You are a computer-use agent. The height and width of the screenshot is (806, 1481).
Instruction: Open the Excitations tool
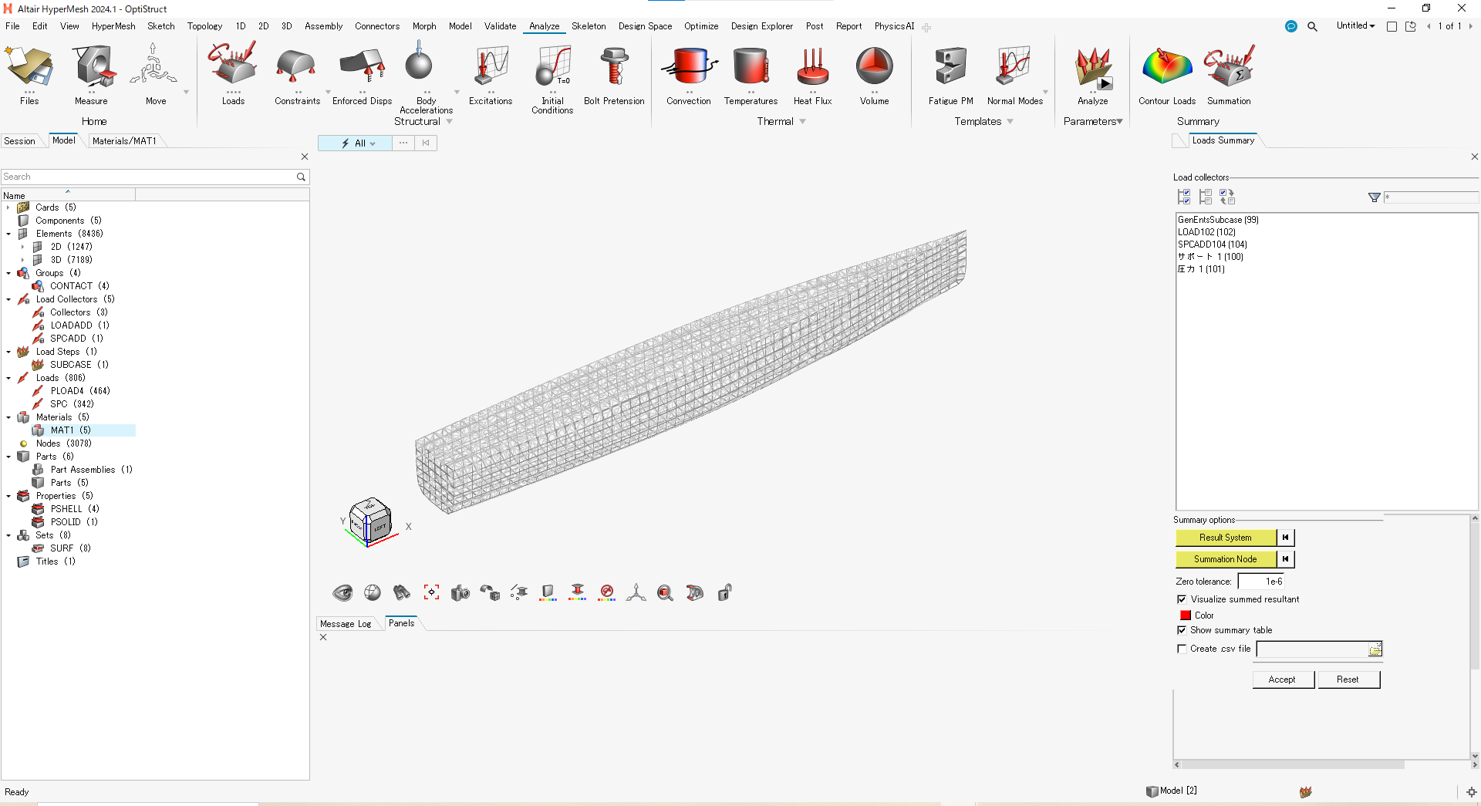491,66
